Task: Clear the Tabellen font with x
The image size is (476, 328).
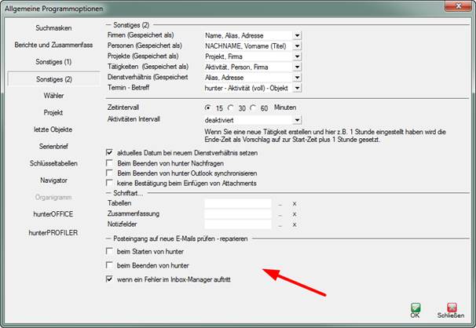Action: point(294,203)
